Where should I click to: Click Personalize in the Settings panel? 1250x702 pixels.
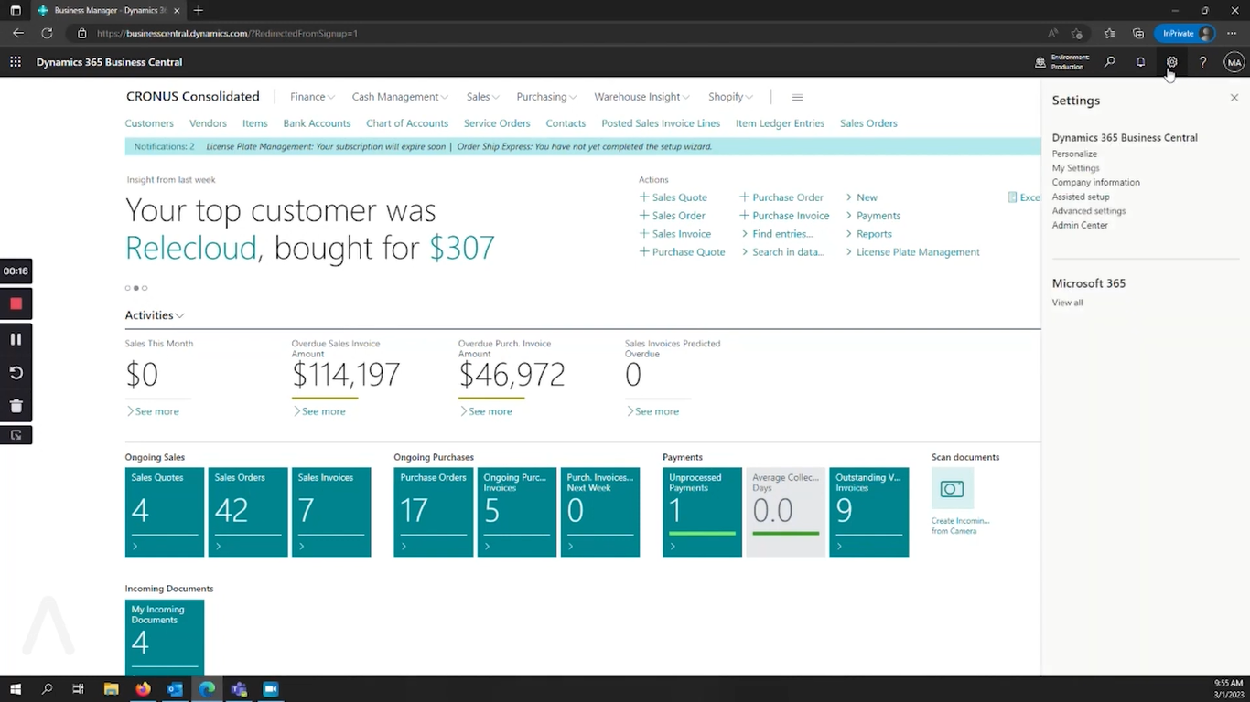coord(1074,154)
